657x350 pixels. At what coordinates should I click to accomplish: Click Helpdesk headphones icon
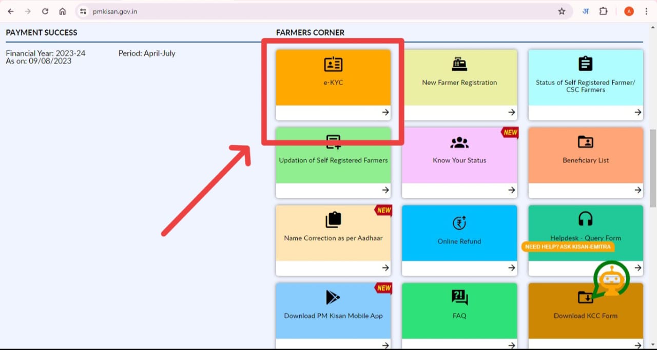[586, 219]
